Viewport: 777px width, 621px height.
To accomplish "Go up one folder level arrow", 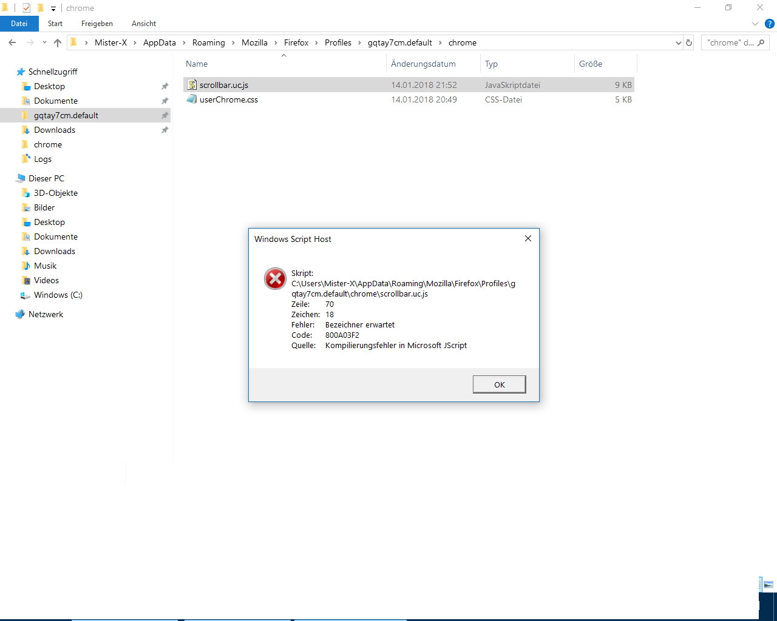I will coord(58,42).
